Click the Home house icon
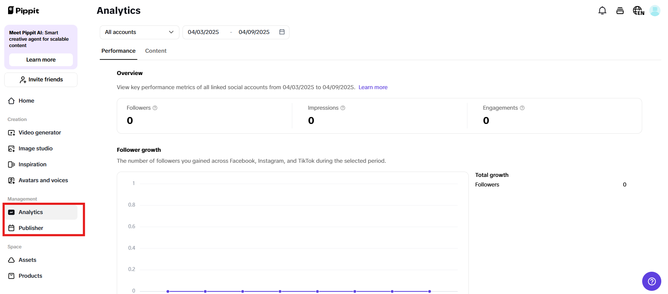Image resolution: width=668 pixels, height=294 pixels. [11, 101]
